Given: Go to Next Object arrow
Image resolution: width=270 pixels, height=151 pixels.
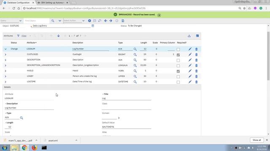Looking at the screenshot, I should 111,21.
